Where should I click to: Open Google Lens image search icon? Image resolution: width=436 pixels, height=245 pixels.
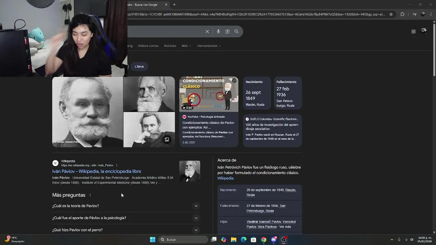(x=228, y=32)
